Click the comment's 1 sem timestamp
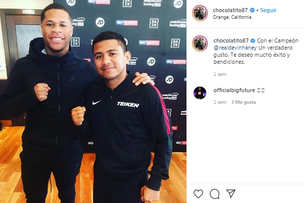304x203 pixels. tap(220, 102)
